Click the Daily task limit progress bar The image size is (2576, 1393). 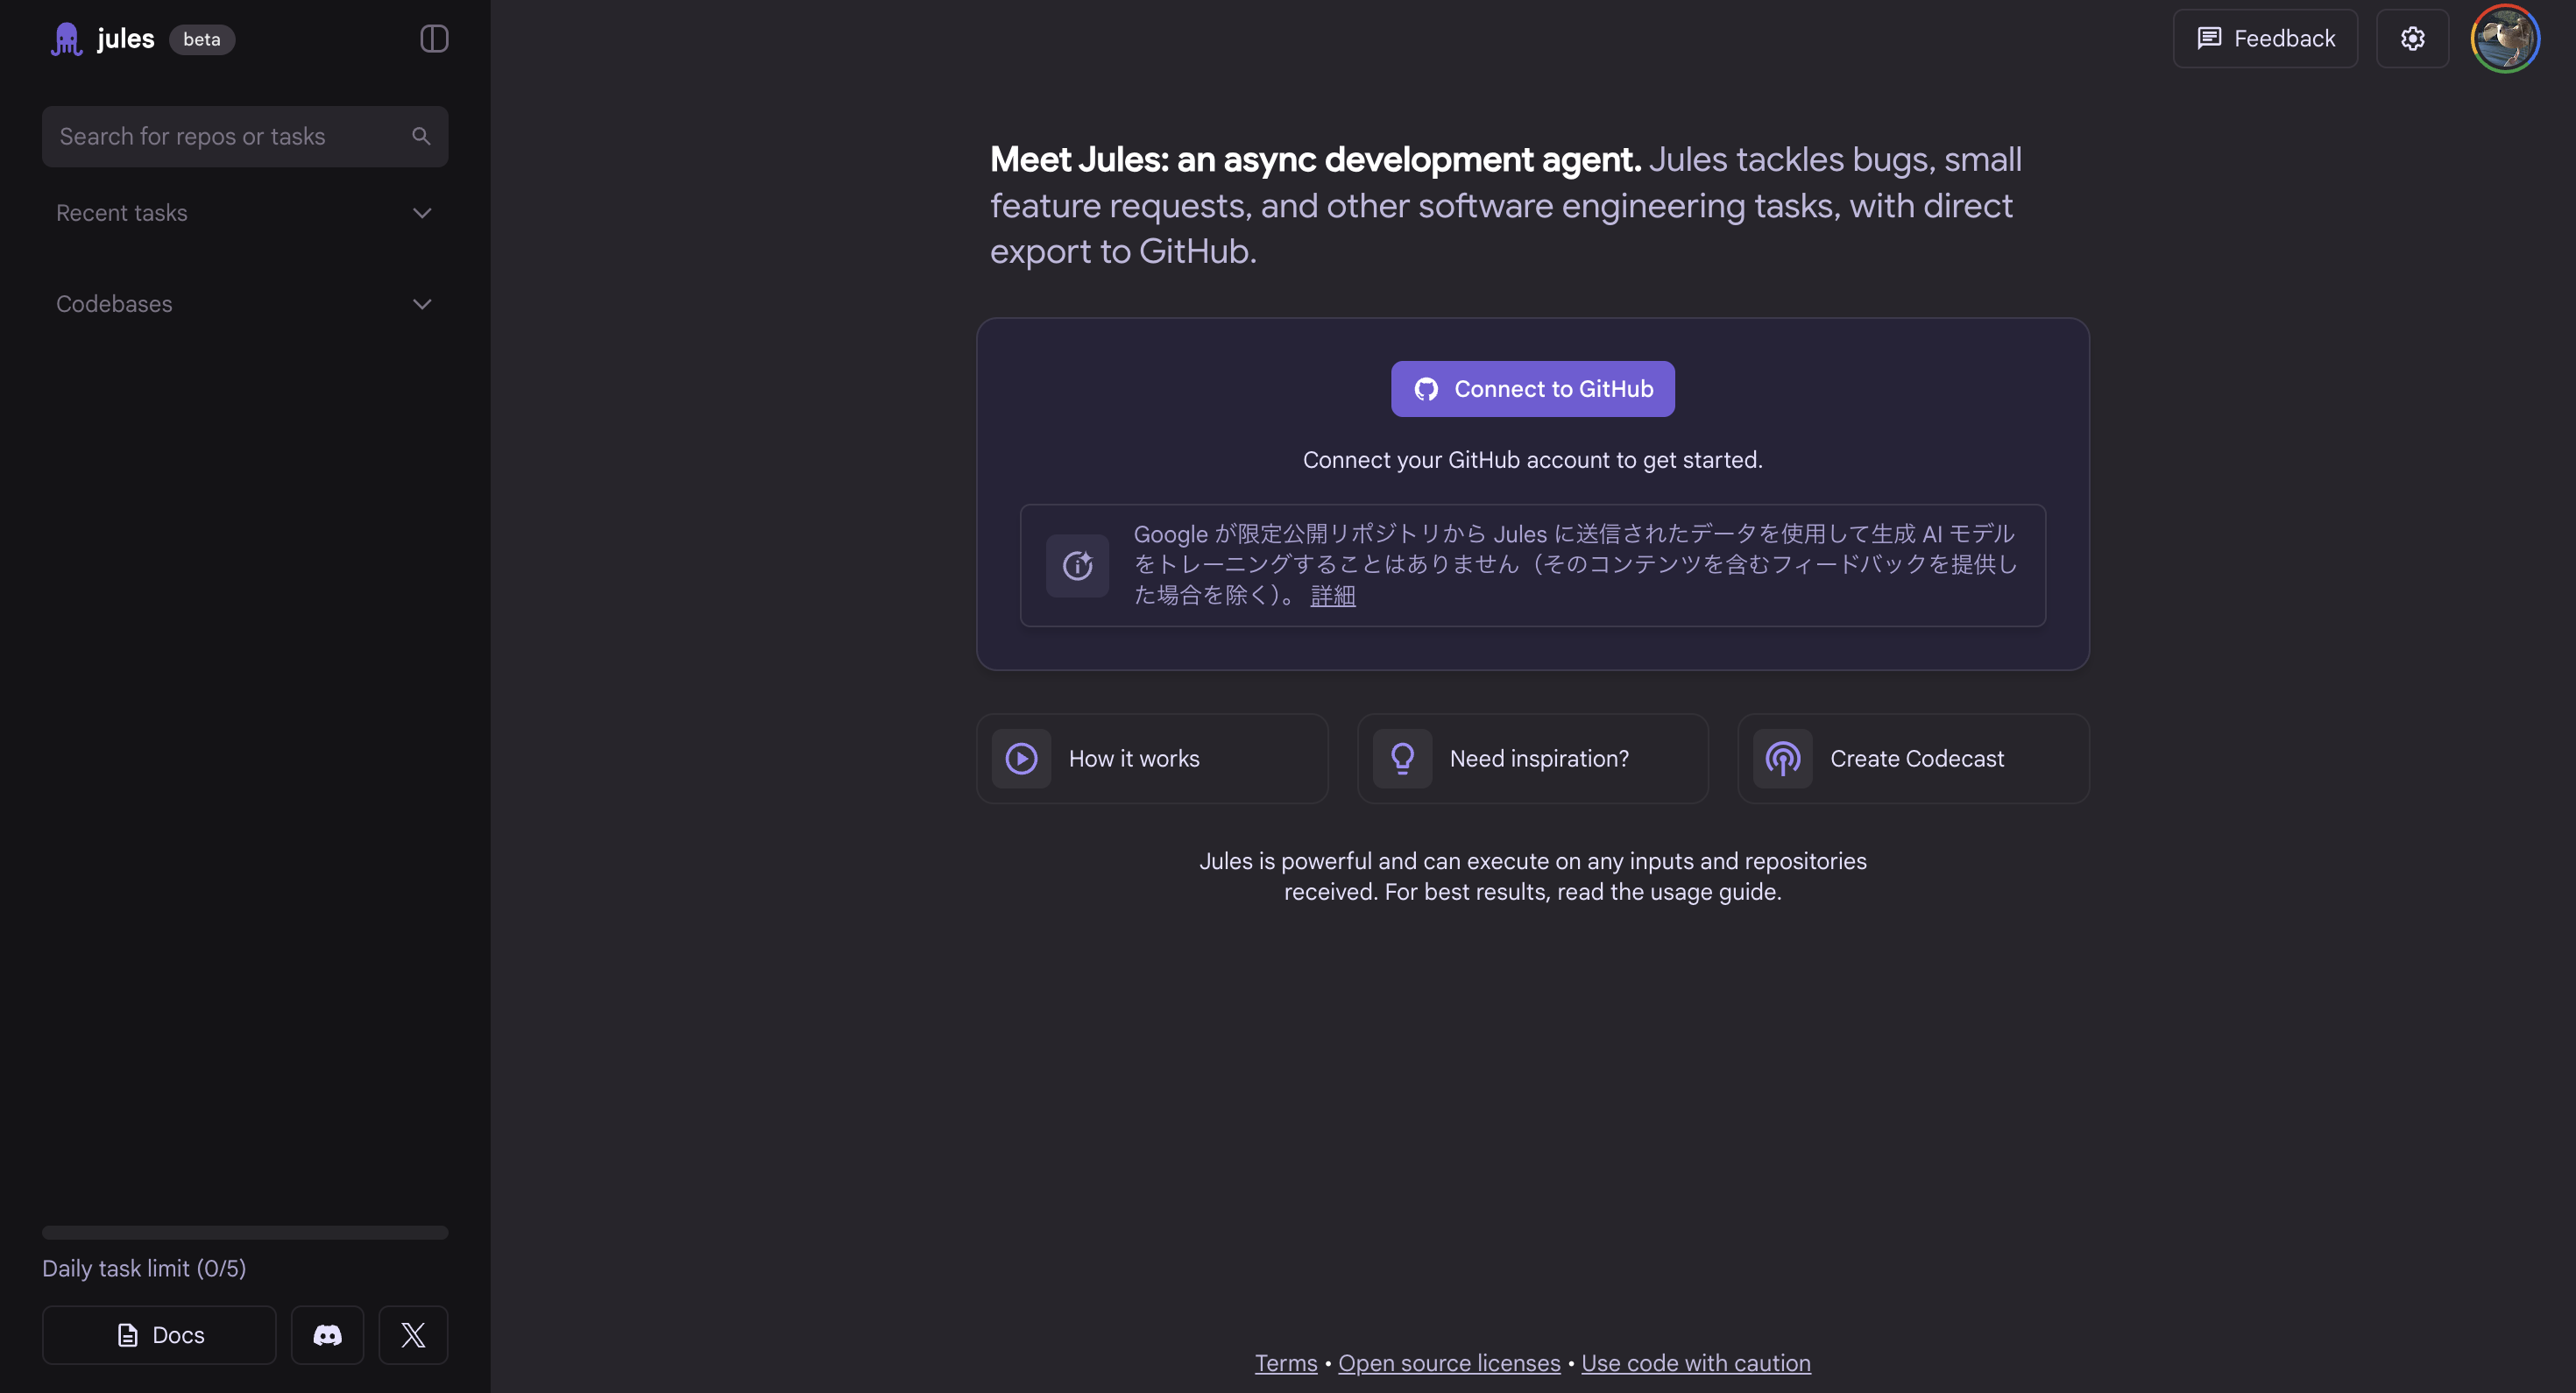pyautogui.click(x=244, y=1231)
